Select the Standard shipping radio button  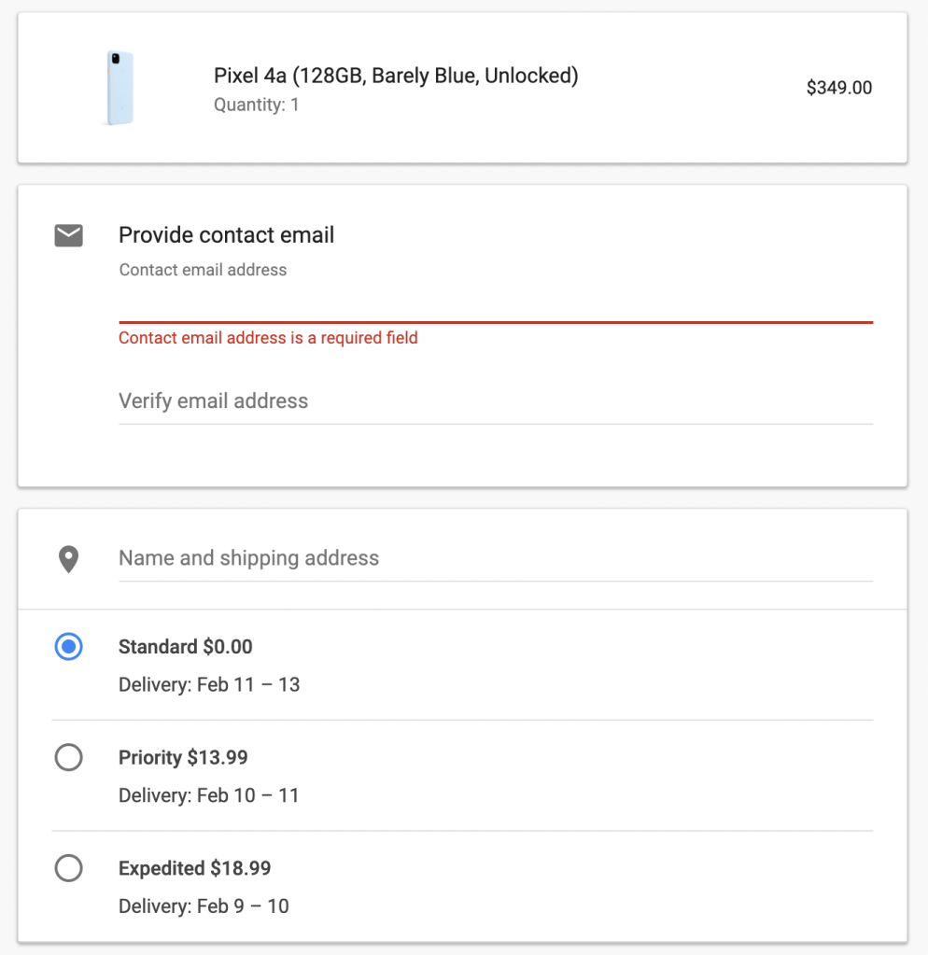[68, 646]
